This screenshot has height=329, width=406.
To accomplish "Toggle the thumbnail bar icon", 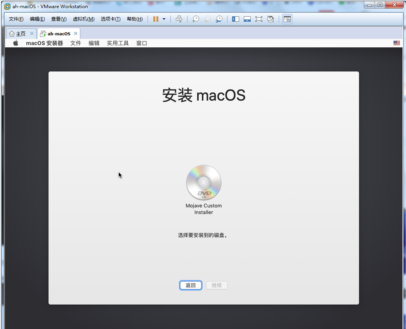I will pyautogui.click(x=247, y=19).
